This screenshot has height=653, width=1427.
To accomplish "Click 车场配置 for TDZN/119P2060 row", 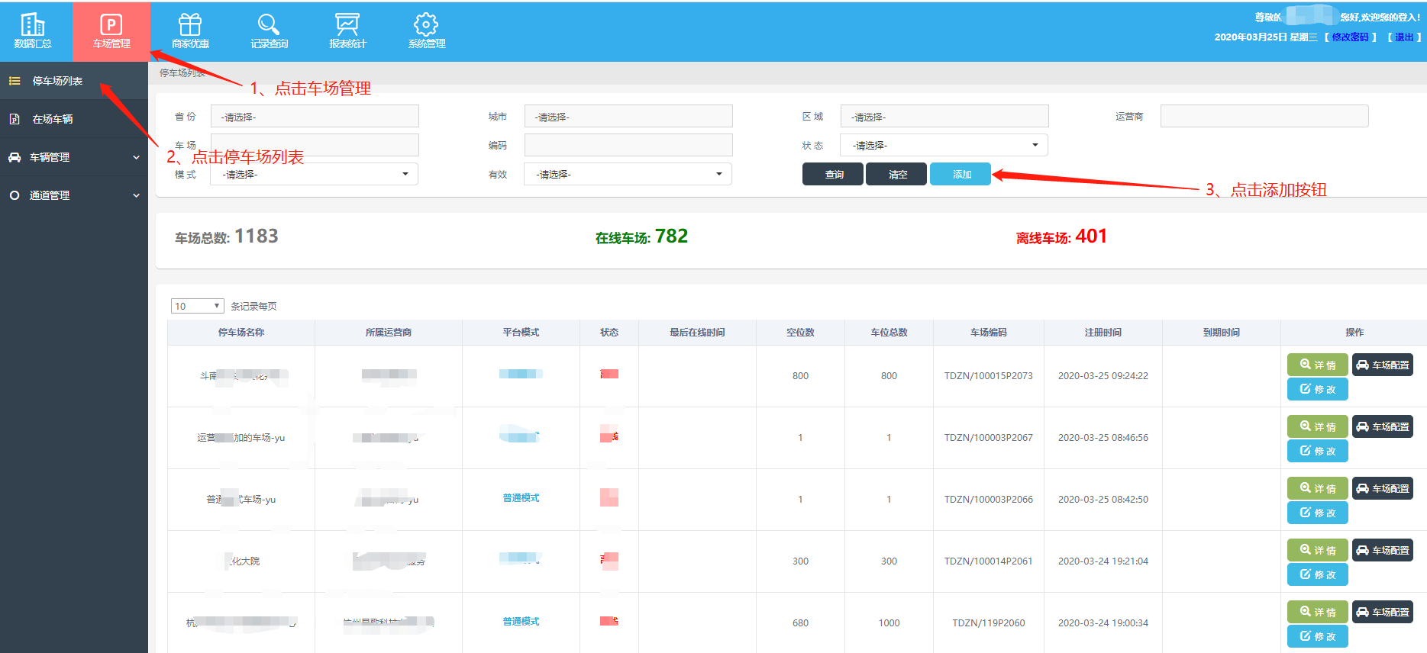I will [x=1383, y=612].
